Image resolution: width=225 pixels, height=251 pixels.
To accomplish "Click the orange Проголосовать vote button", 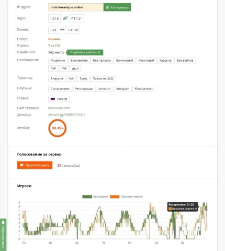I will [35, 165].
